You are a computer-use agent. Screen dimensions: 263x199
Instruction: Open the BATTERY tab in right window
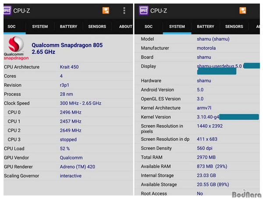click(x=205, y=27)
